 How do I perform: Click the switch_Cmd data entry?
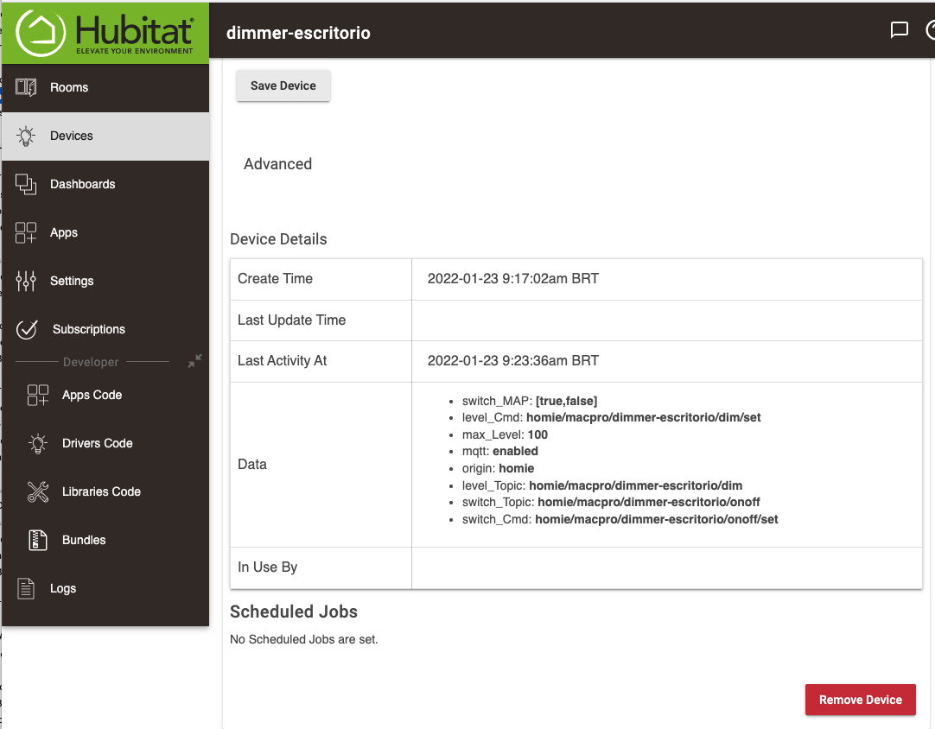tap(620, 519)
